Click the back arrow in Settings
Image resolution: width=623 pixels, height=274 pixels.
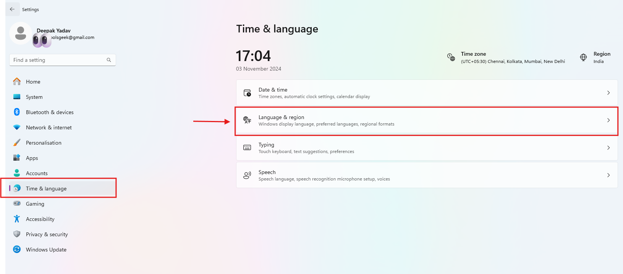pyautogui.click(x=12, y=9)
